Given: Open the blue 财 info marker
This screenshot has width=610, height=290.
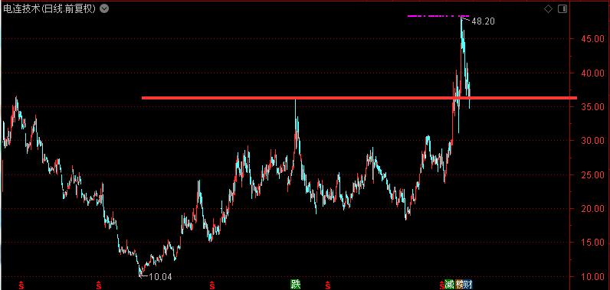Looking at the screenshot, I should pyautogui.click(x=468, y=285).
